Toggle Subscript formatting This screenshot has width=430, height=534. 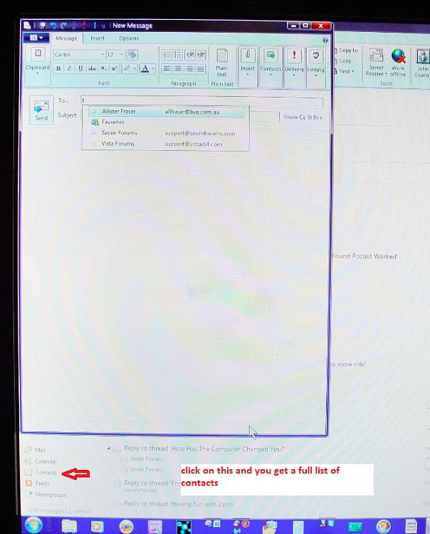click(103, 68)
